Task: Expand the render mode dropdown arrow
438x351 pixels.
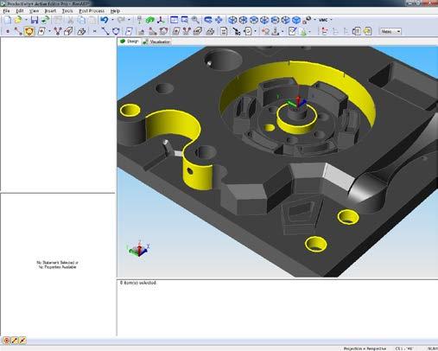Action: 314,20
